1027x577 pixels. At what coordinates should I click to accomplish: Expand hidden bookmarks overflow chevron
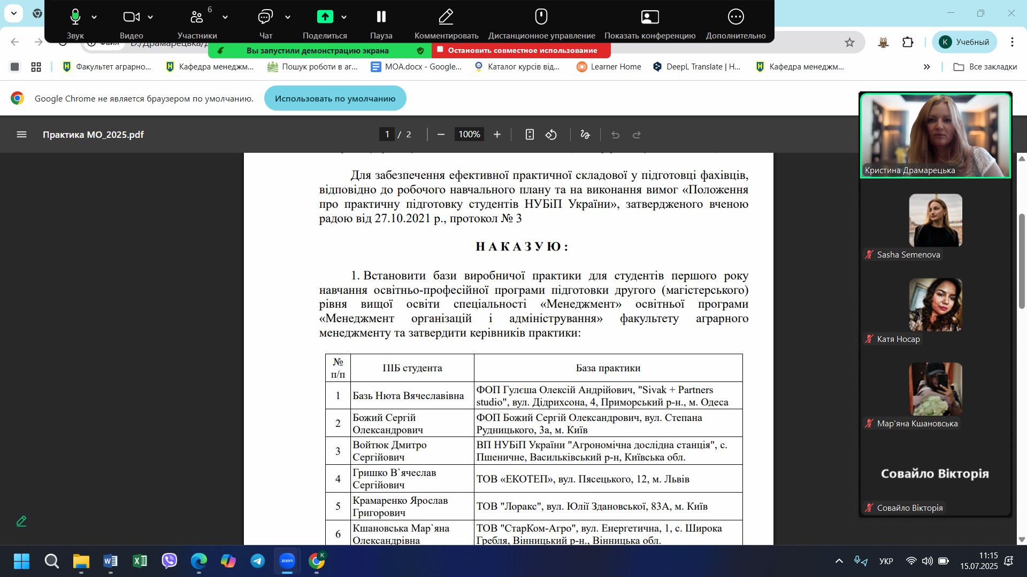pyautogui.click(x=926, y=67)
